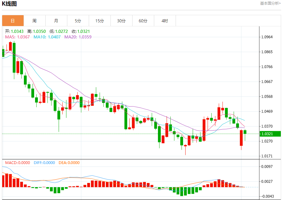The height and width of the screenshot is (200, 283).
Task: Click the 0.0097 MACD axis label
Action: pyautogui.click(x=267, y=167)
